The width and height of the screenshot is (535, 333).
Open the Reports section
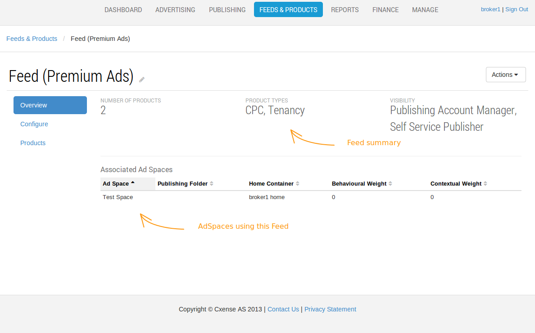(345, 10)
